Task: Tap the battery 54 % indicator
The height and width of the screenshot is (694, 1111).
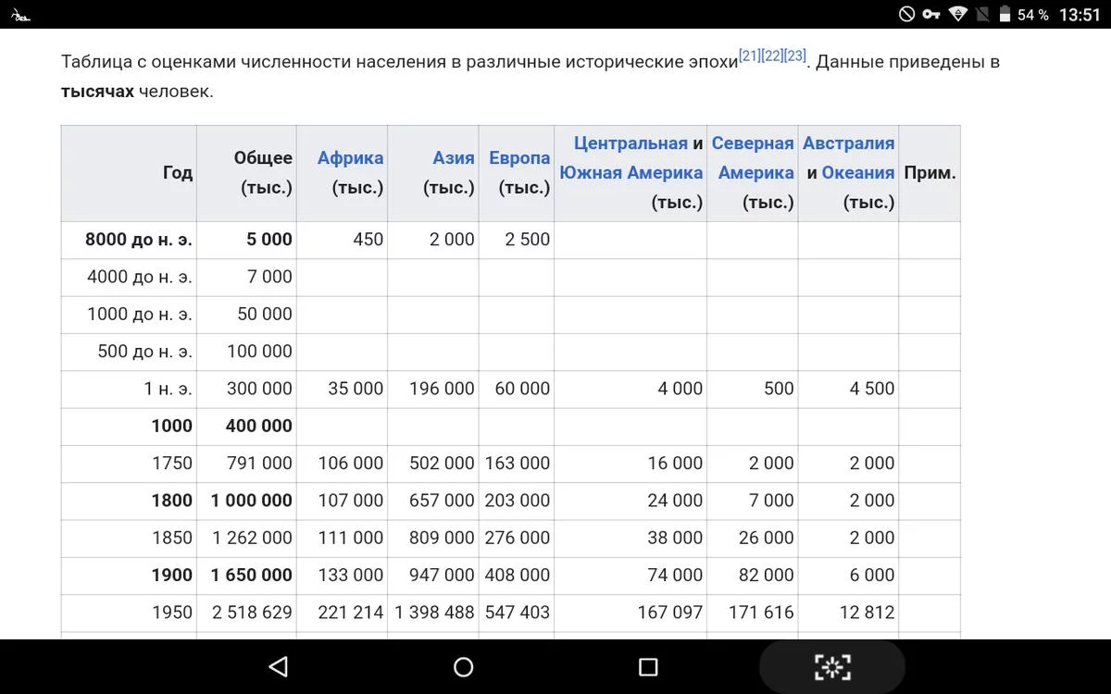Action: click(x=1024, y=15)
